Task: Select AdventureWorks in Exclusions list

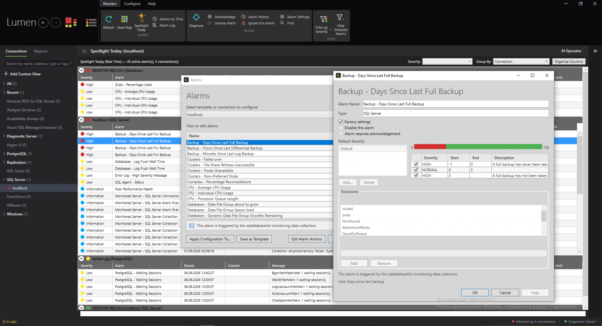Action: 356,227
